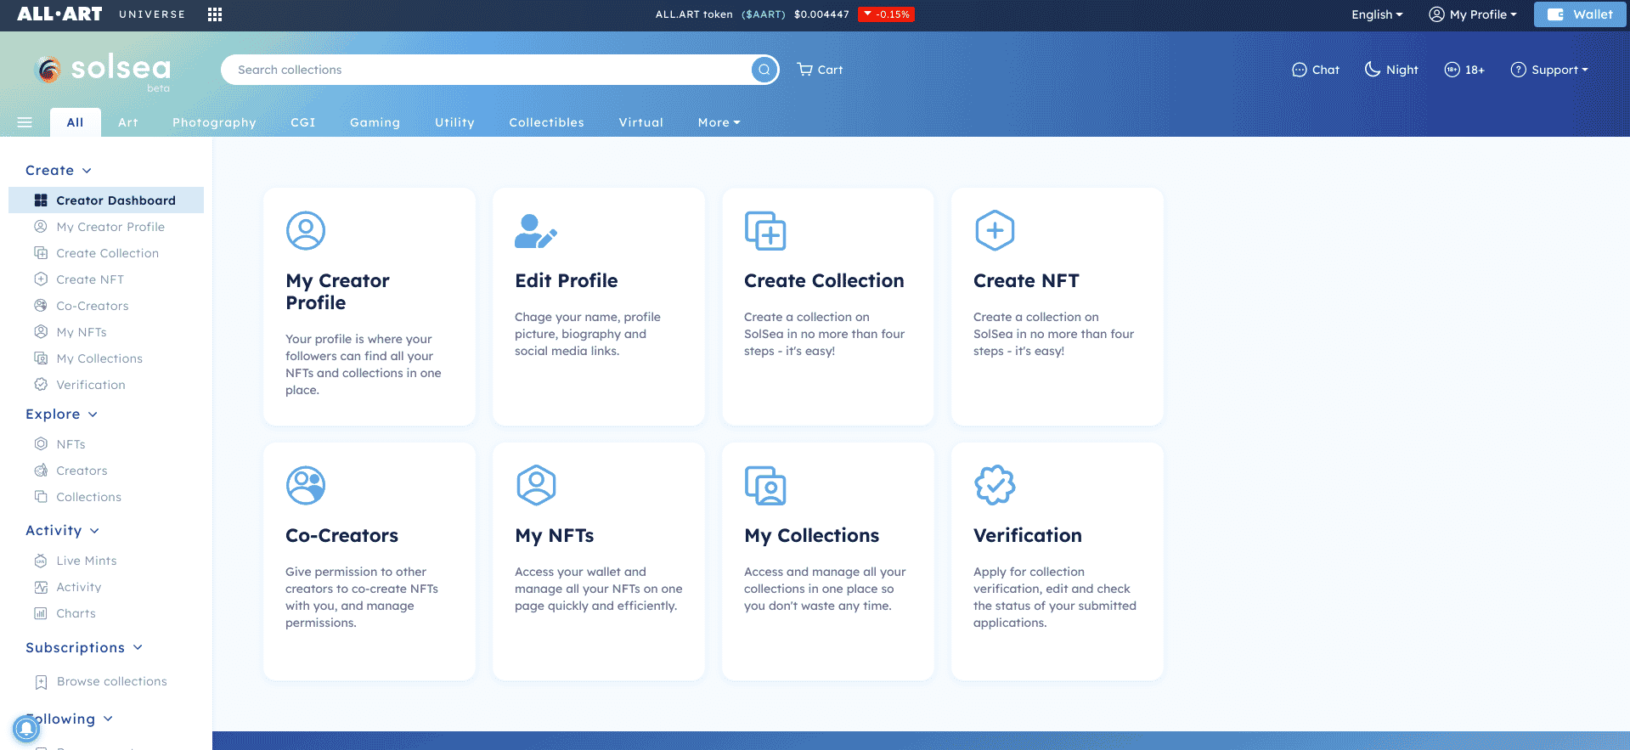Collapse the Subscriptions sidebar section

(84, 648)
